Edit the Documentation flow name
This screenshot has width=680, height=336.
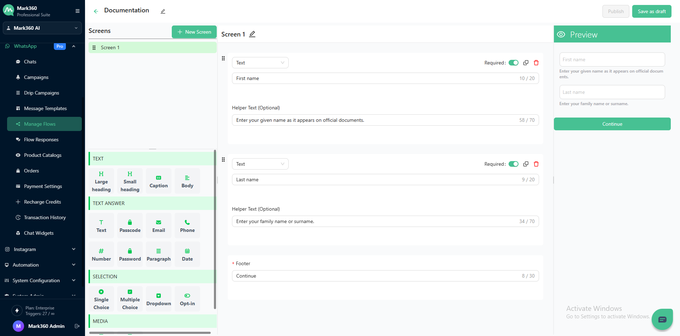(x=163, y=11)
